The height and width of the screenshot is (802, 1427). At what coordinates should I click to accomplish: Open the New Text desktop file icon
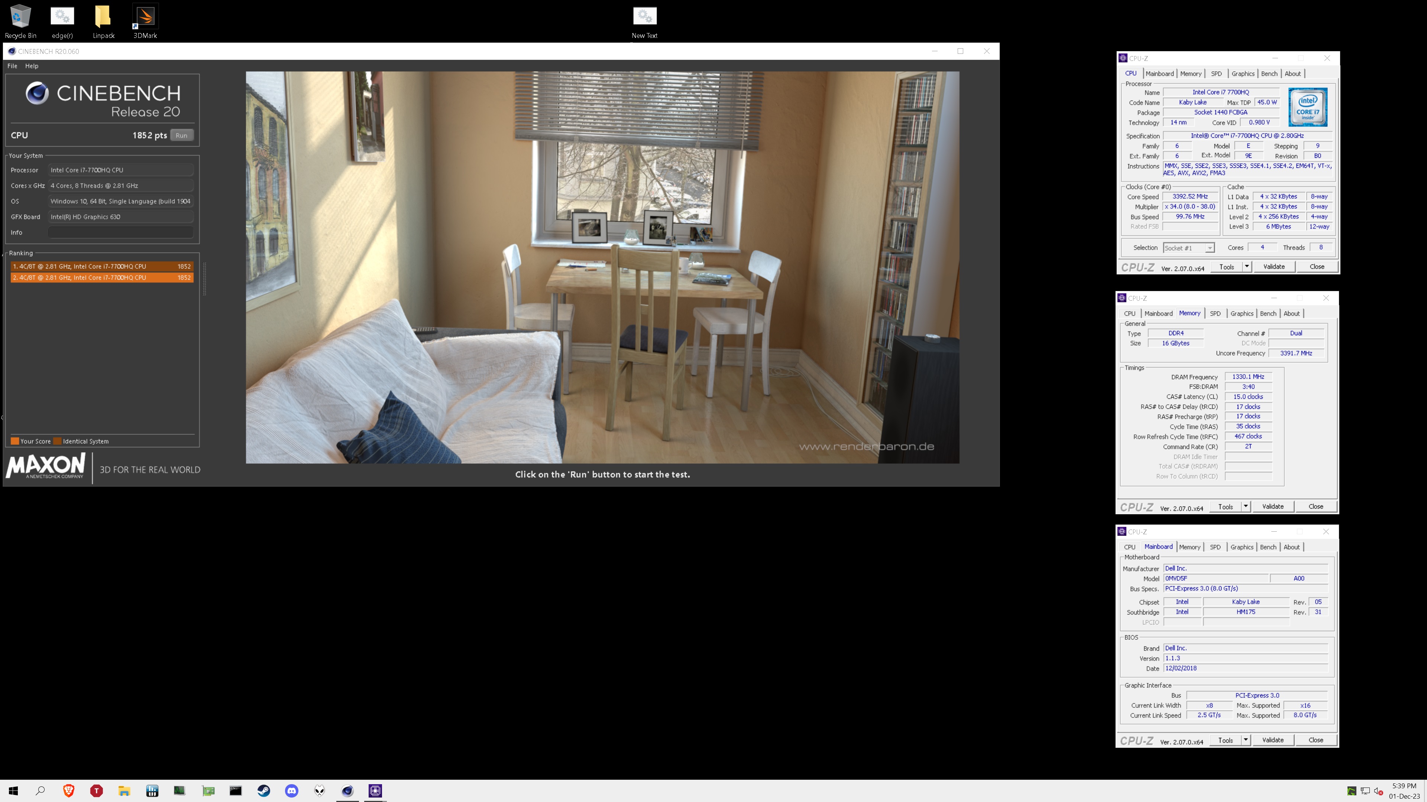[x=645, y=21]
